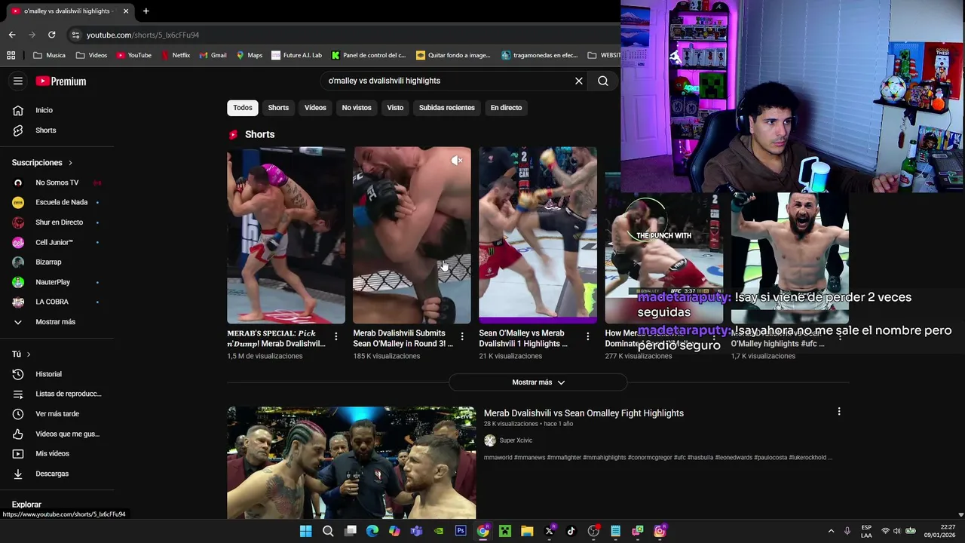Image resolution: width=965 pixels, height=543 pixels.
Task: Open TikTok from the taskbar
Action: coord(571,531)
